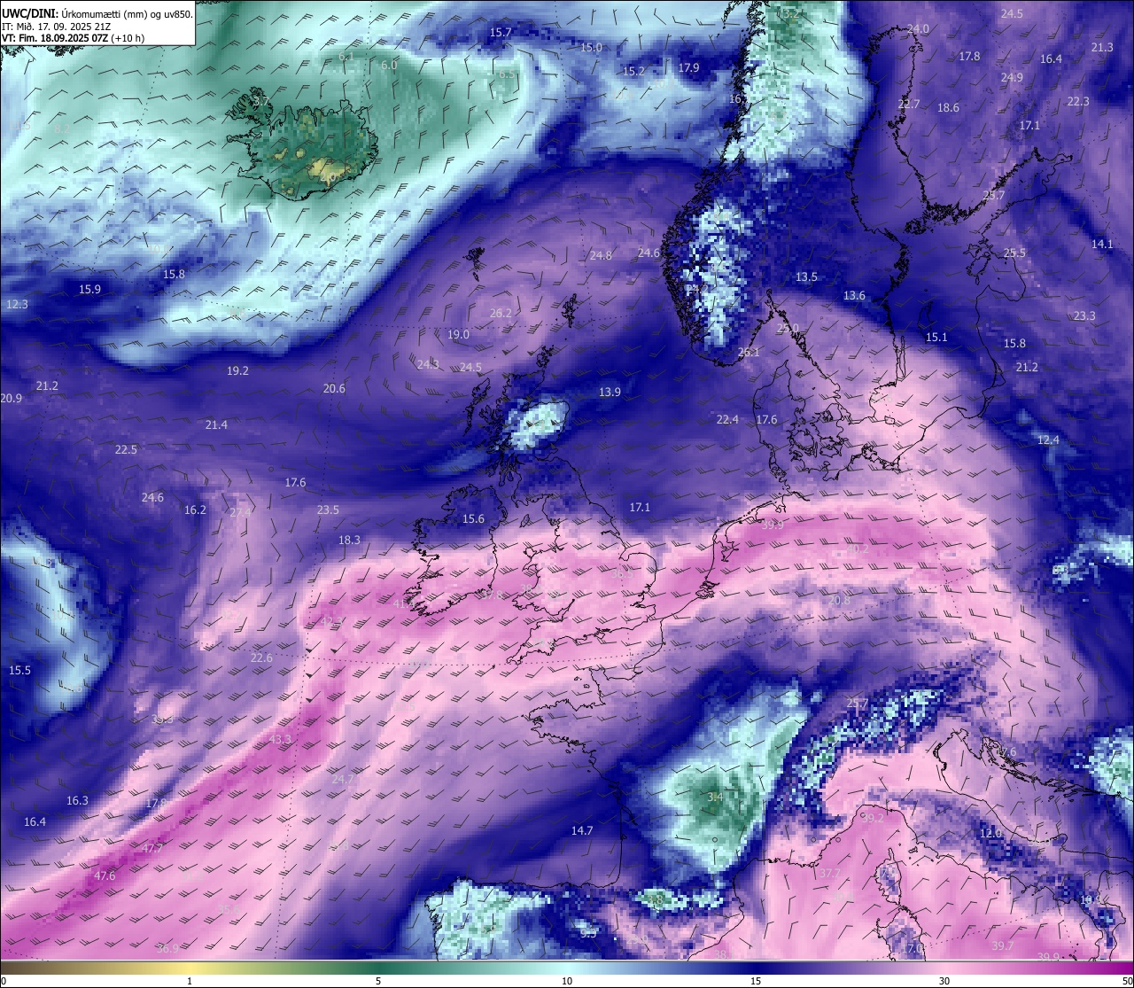Click the 23.3 value label

pos(1084,316)
